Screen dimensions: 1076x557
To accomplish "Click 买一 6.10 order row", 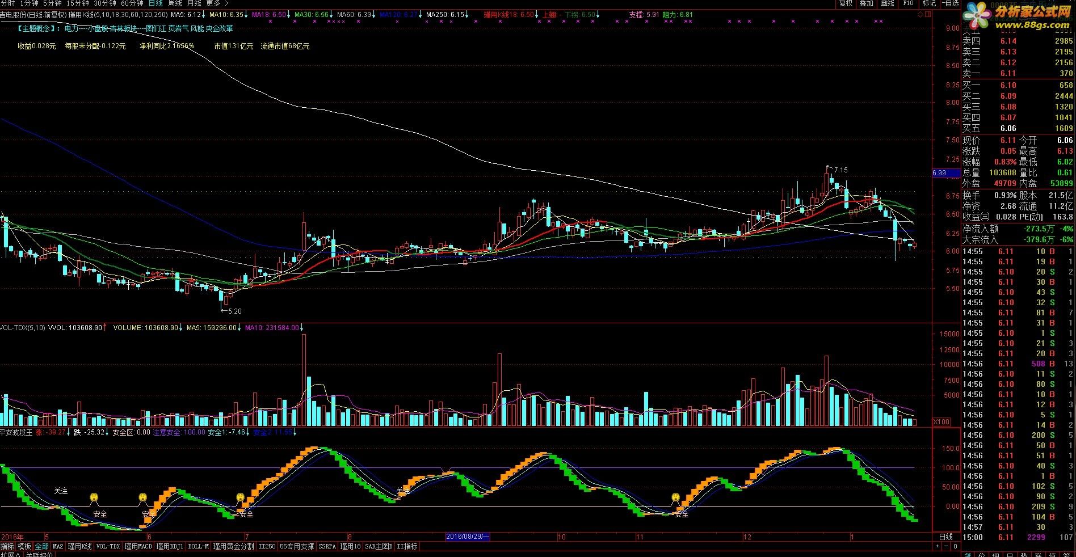I will coord(1018,85).
